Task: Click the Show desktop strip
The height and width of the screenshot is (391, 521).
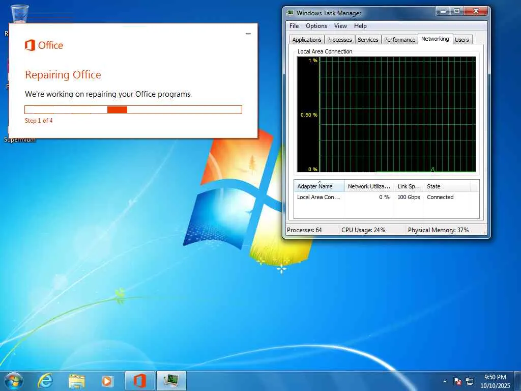Action: 518,381
